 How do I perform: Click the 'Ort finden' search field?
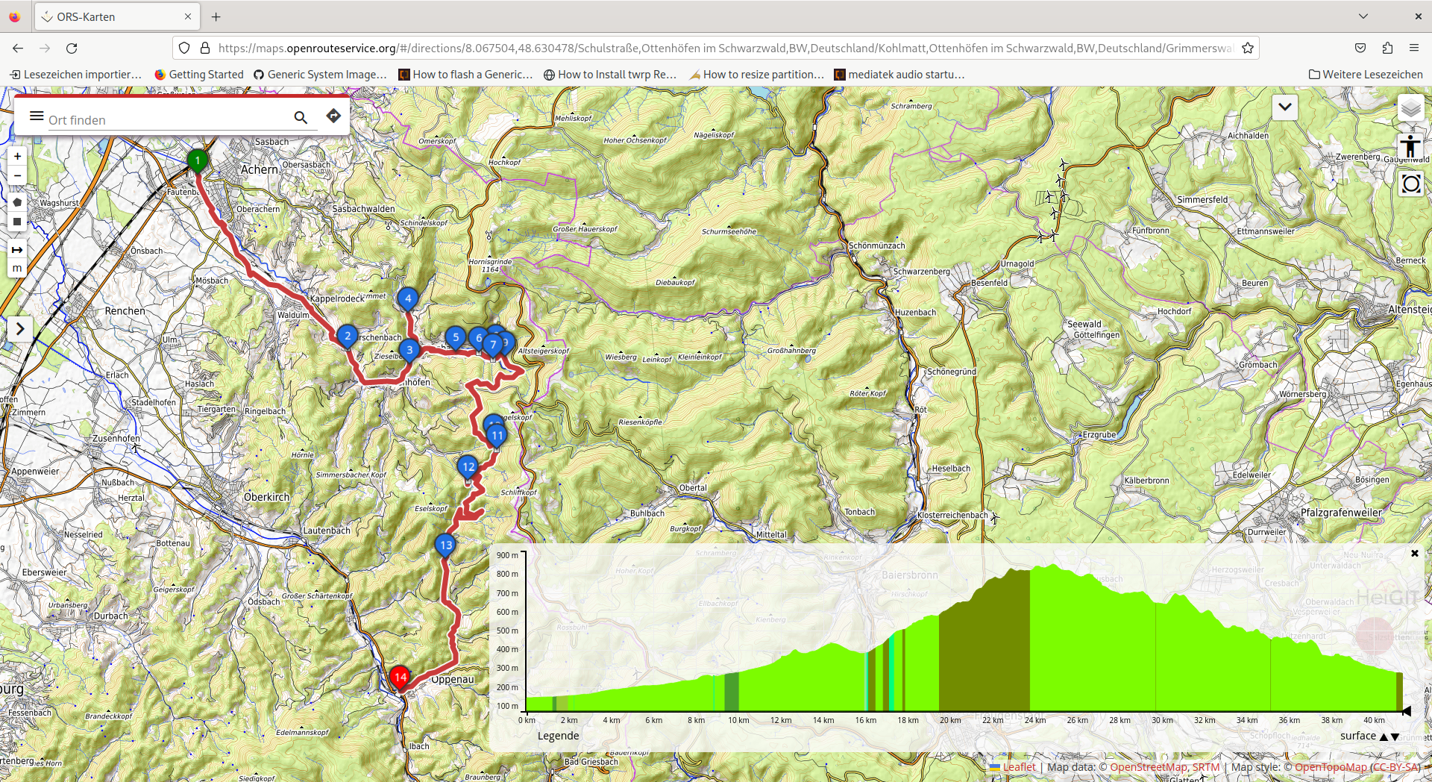coord(168,120)
